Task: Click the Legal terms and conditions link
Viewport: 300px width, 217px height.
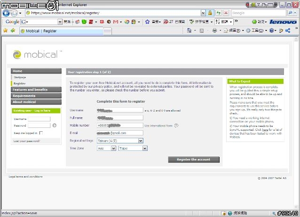Action: (26, 177)
